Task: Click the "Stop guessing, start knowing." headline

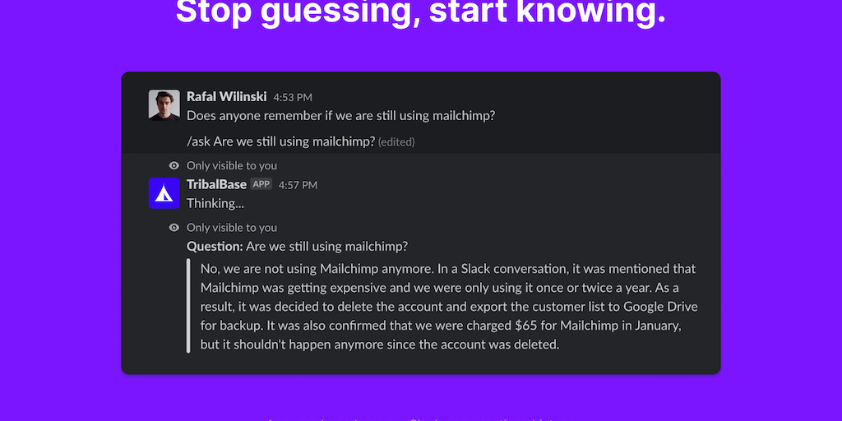Action: [420, 13]
